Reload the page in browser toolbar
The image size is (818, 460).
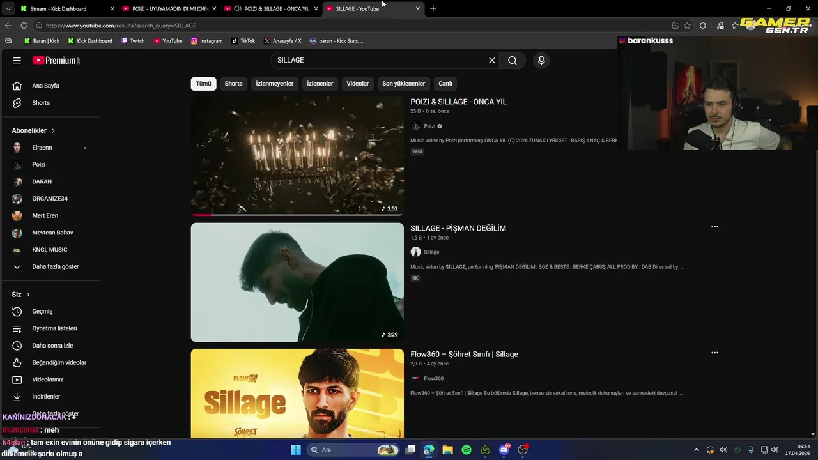(x=24, y=26)
